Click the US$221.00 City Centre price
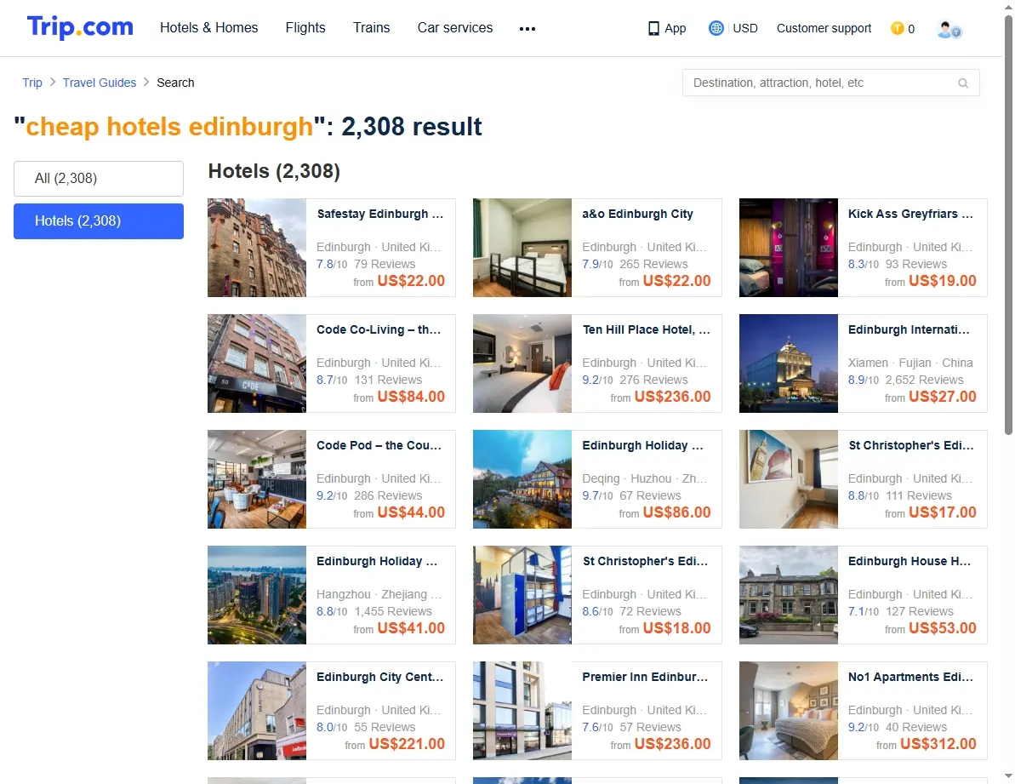Image resolution: width=1015 pixels, height=784 pixels. pyautogui.click(x=407, y=745)
